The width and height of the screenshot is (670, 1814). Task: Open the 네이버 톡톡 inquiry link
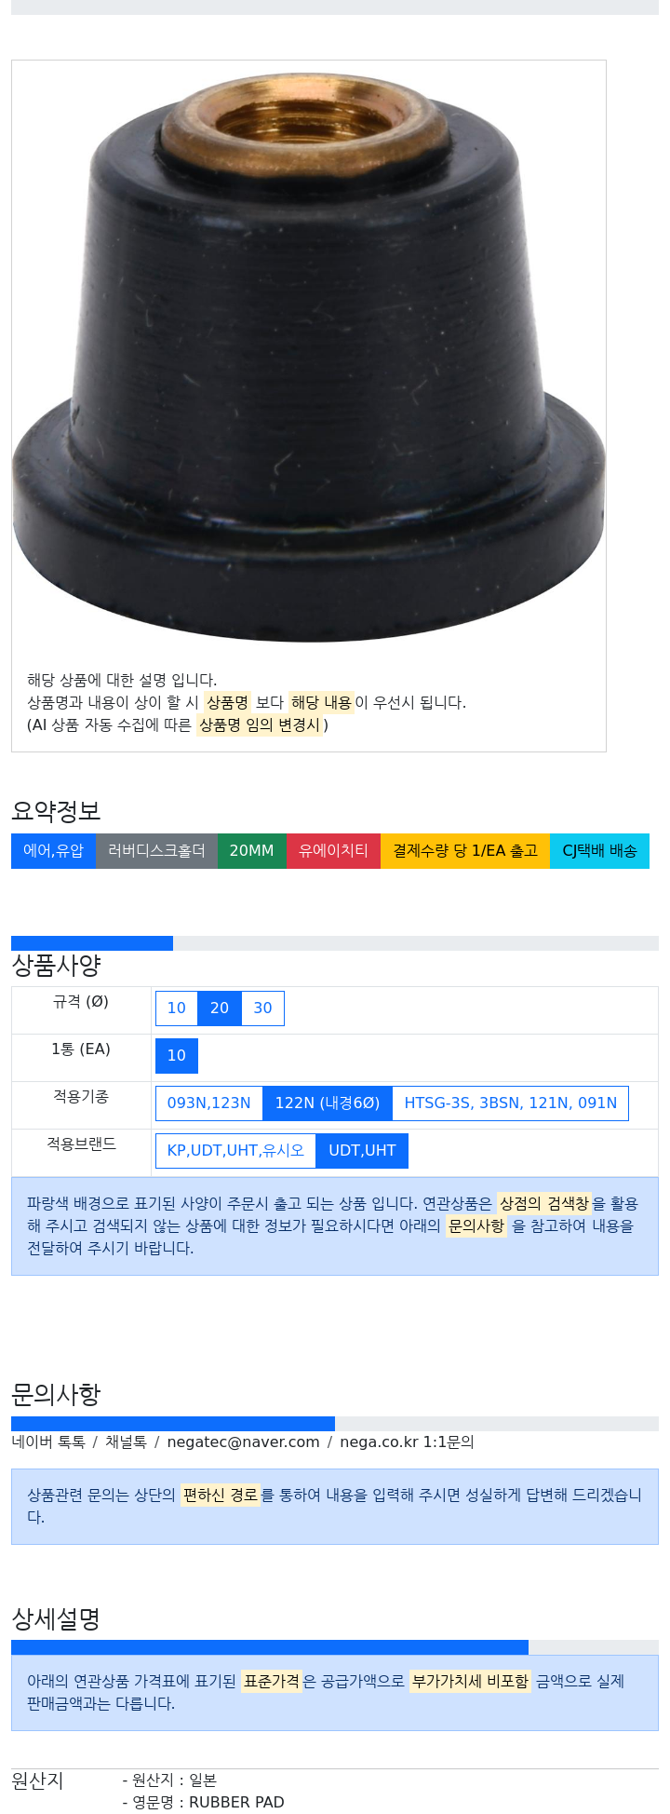[x=48, y=1442]
